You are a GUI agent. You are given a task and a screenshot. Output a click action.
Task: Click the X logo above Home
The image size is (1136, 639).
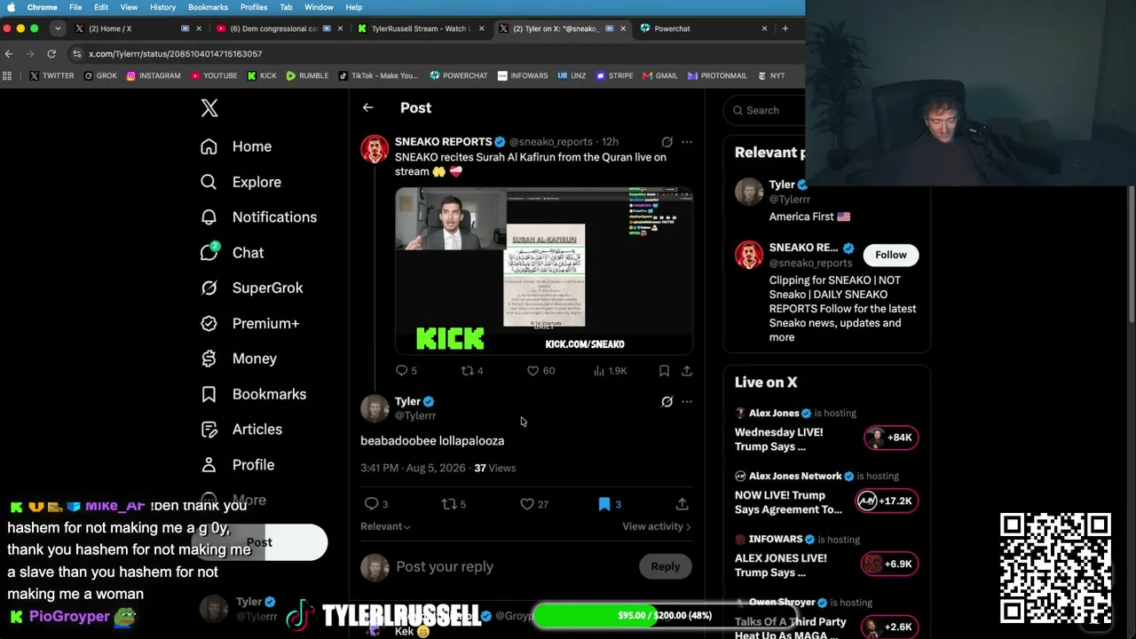[209, 108]
